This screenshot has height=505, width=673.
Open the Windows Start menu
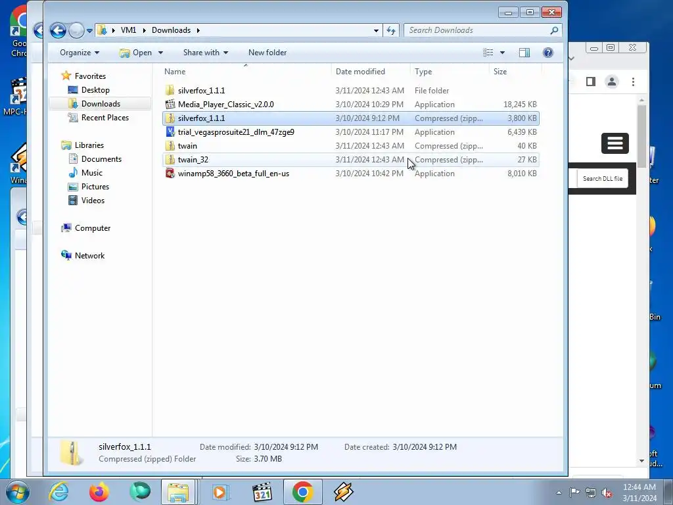pyautogui.click(x=17, y=492)
